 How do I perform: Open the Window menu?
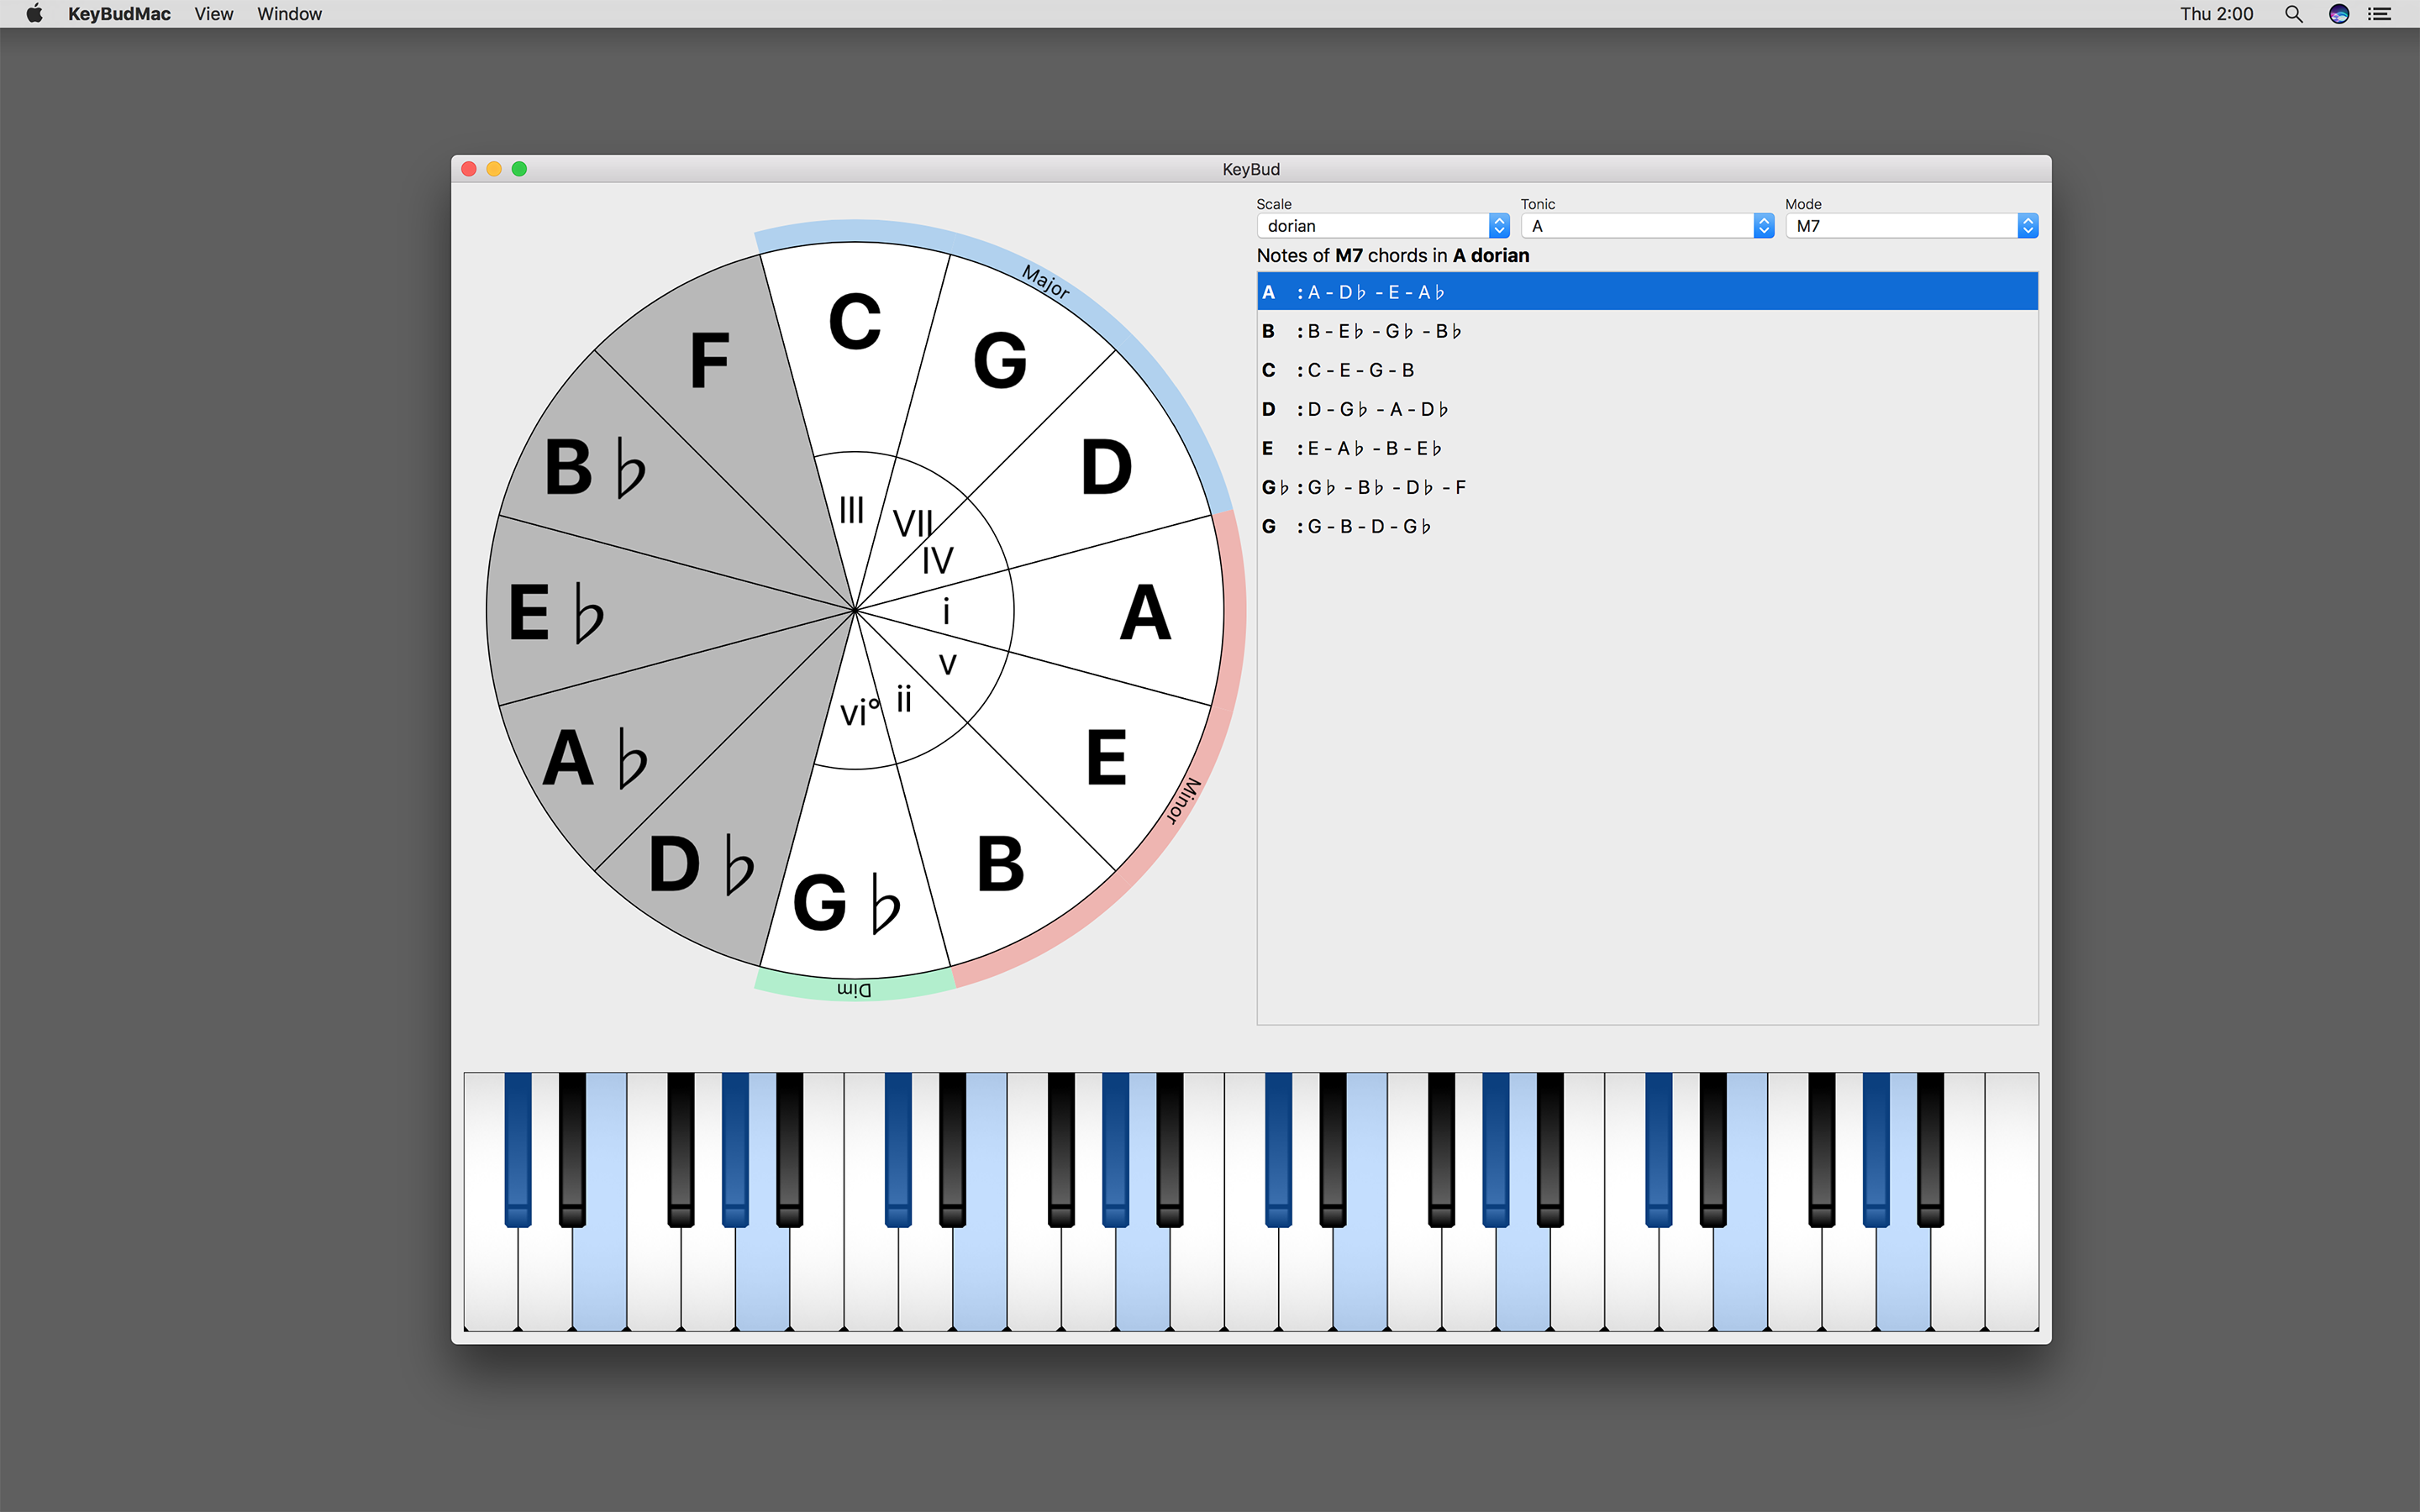pos(289,14)
